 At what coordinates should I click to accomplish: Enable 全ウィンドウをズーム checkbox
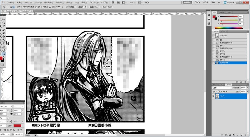pyautogui.click(x=36, y=7)
